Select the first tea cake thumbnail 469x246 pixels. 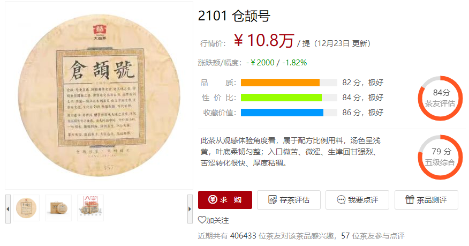(x=26, y=208)
